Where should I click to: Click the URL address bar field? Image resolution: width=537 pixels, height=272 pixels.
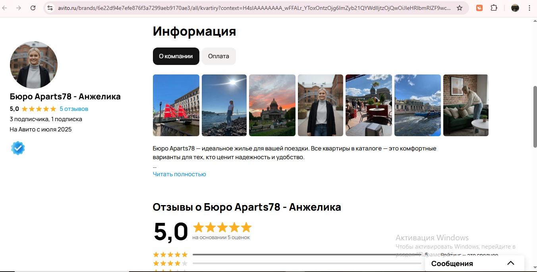point(254,8)
